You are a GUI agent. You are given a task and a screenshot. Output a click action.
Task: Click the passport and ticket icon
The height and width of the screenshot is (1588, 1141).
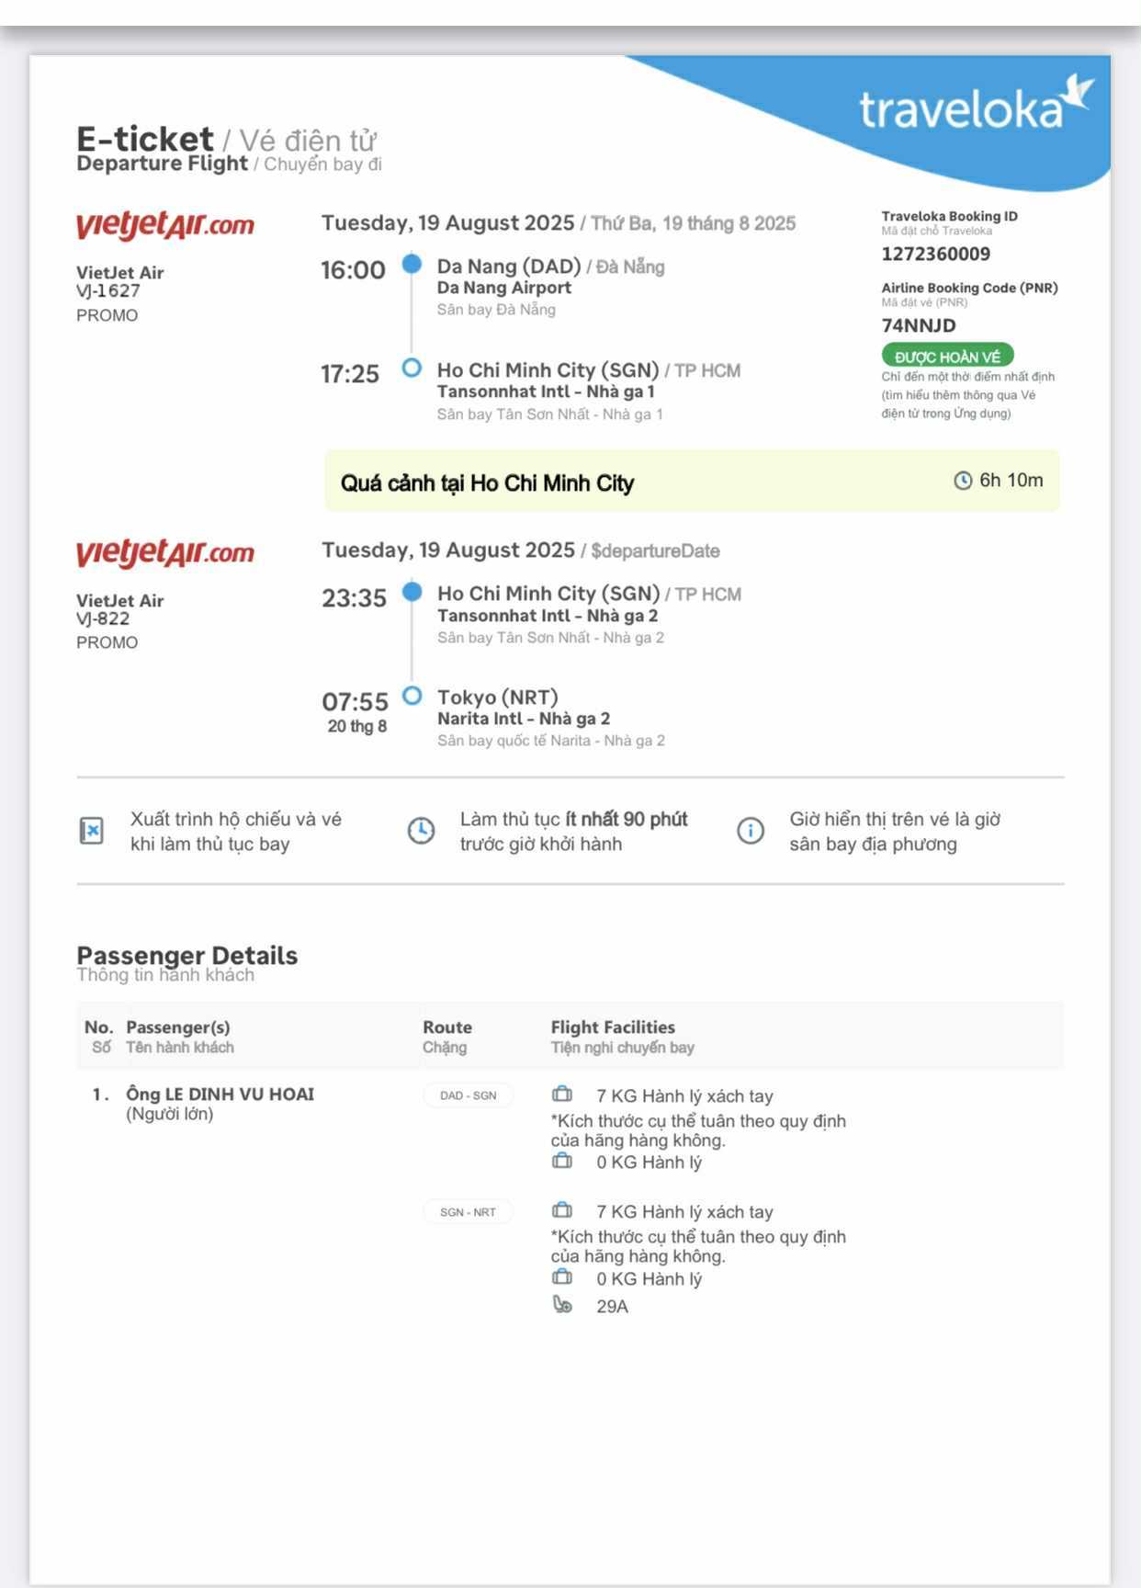[x=92, y=831]
